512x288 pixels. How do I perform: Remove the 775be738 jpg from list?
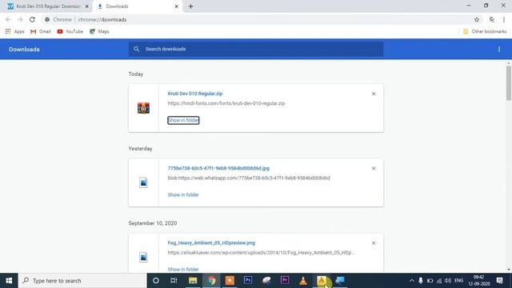point(374,168)
